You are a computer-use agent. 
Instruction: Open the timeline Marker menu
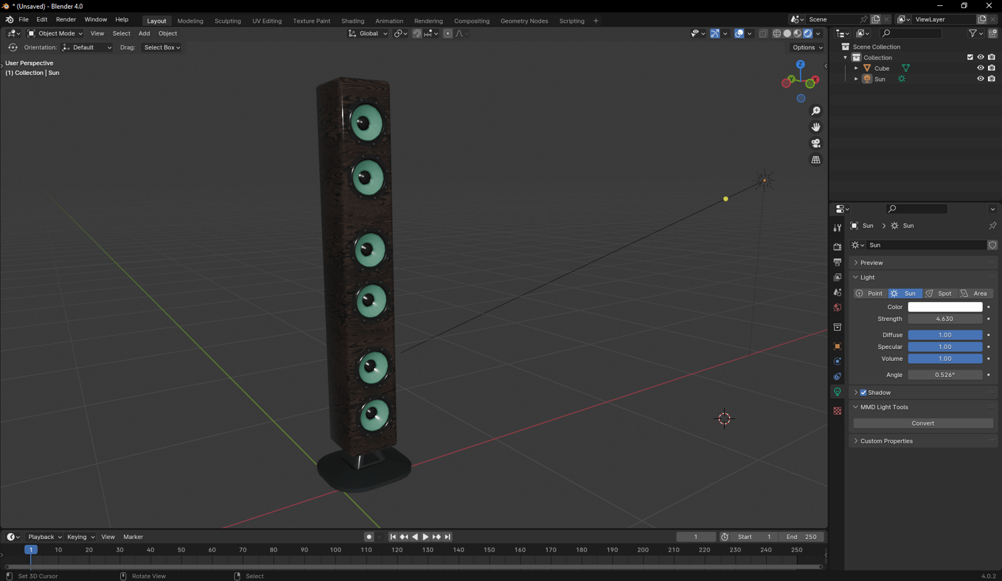click(x=133, y=537)
